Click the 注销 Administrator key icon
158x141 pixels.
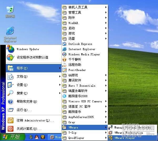point(10,120)
